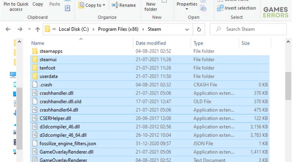Open recent locations chevron beside forward arrow
The image size is (292, 162).
click(29, 29)
